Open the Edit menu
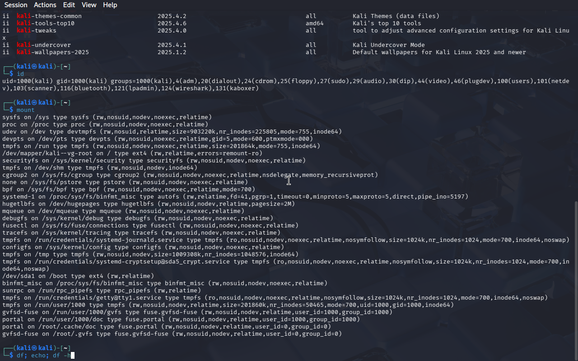The height and width of the screenshot is (361, 578). pyautogui.click(x=69, y=5)
